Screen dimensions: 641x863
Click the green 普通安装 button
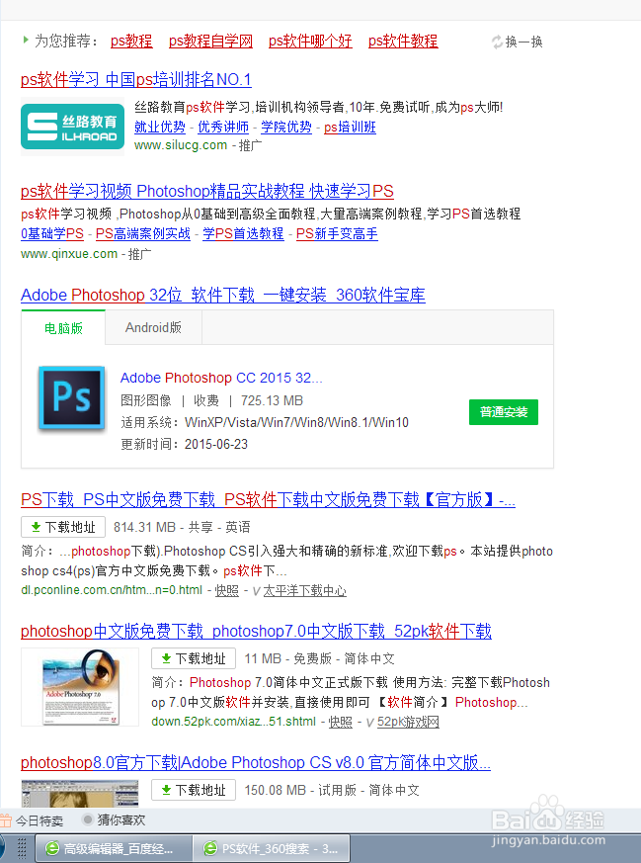[504, 412]
